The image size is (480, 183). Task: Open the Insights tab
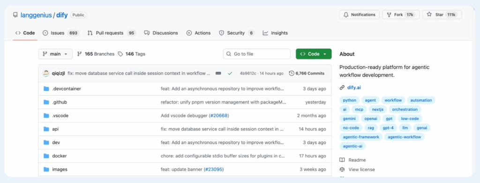(275, 33)
